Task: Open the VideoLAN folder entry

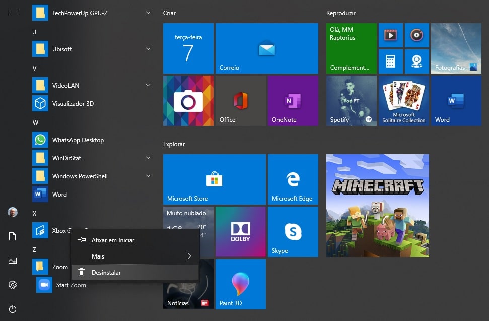Action: point(92,85)
